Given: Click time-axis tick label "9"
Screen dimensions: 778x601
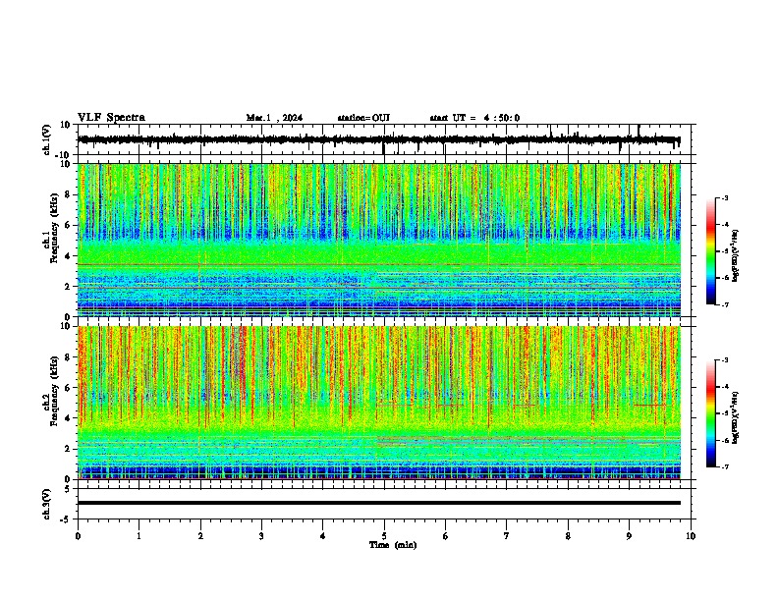Looking at the screenshot, I should click(629, 536).
